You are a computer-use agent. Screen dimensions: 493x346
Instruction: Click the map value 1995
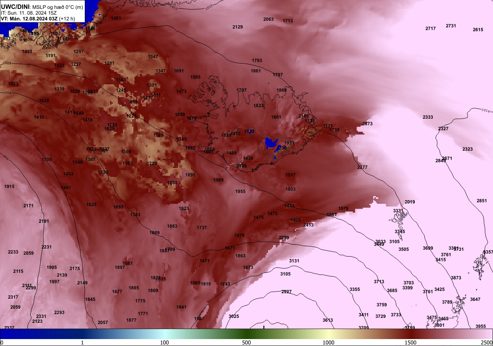(x=52, y=267)
